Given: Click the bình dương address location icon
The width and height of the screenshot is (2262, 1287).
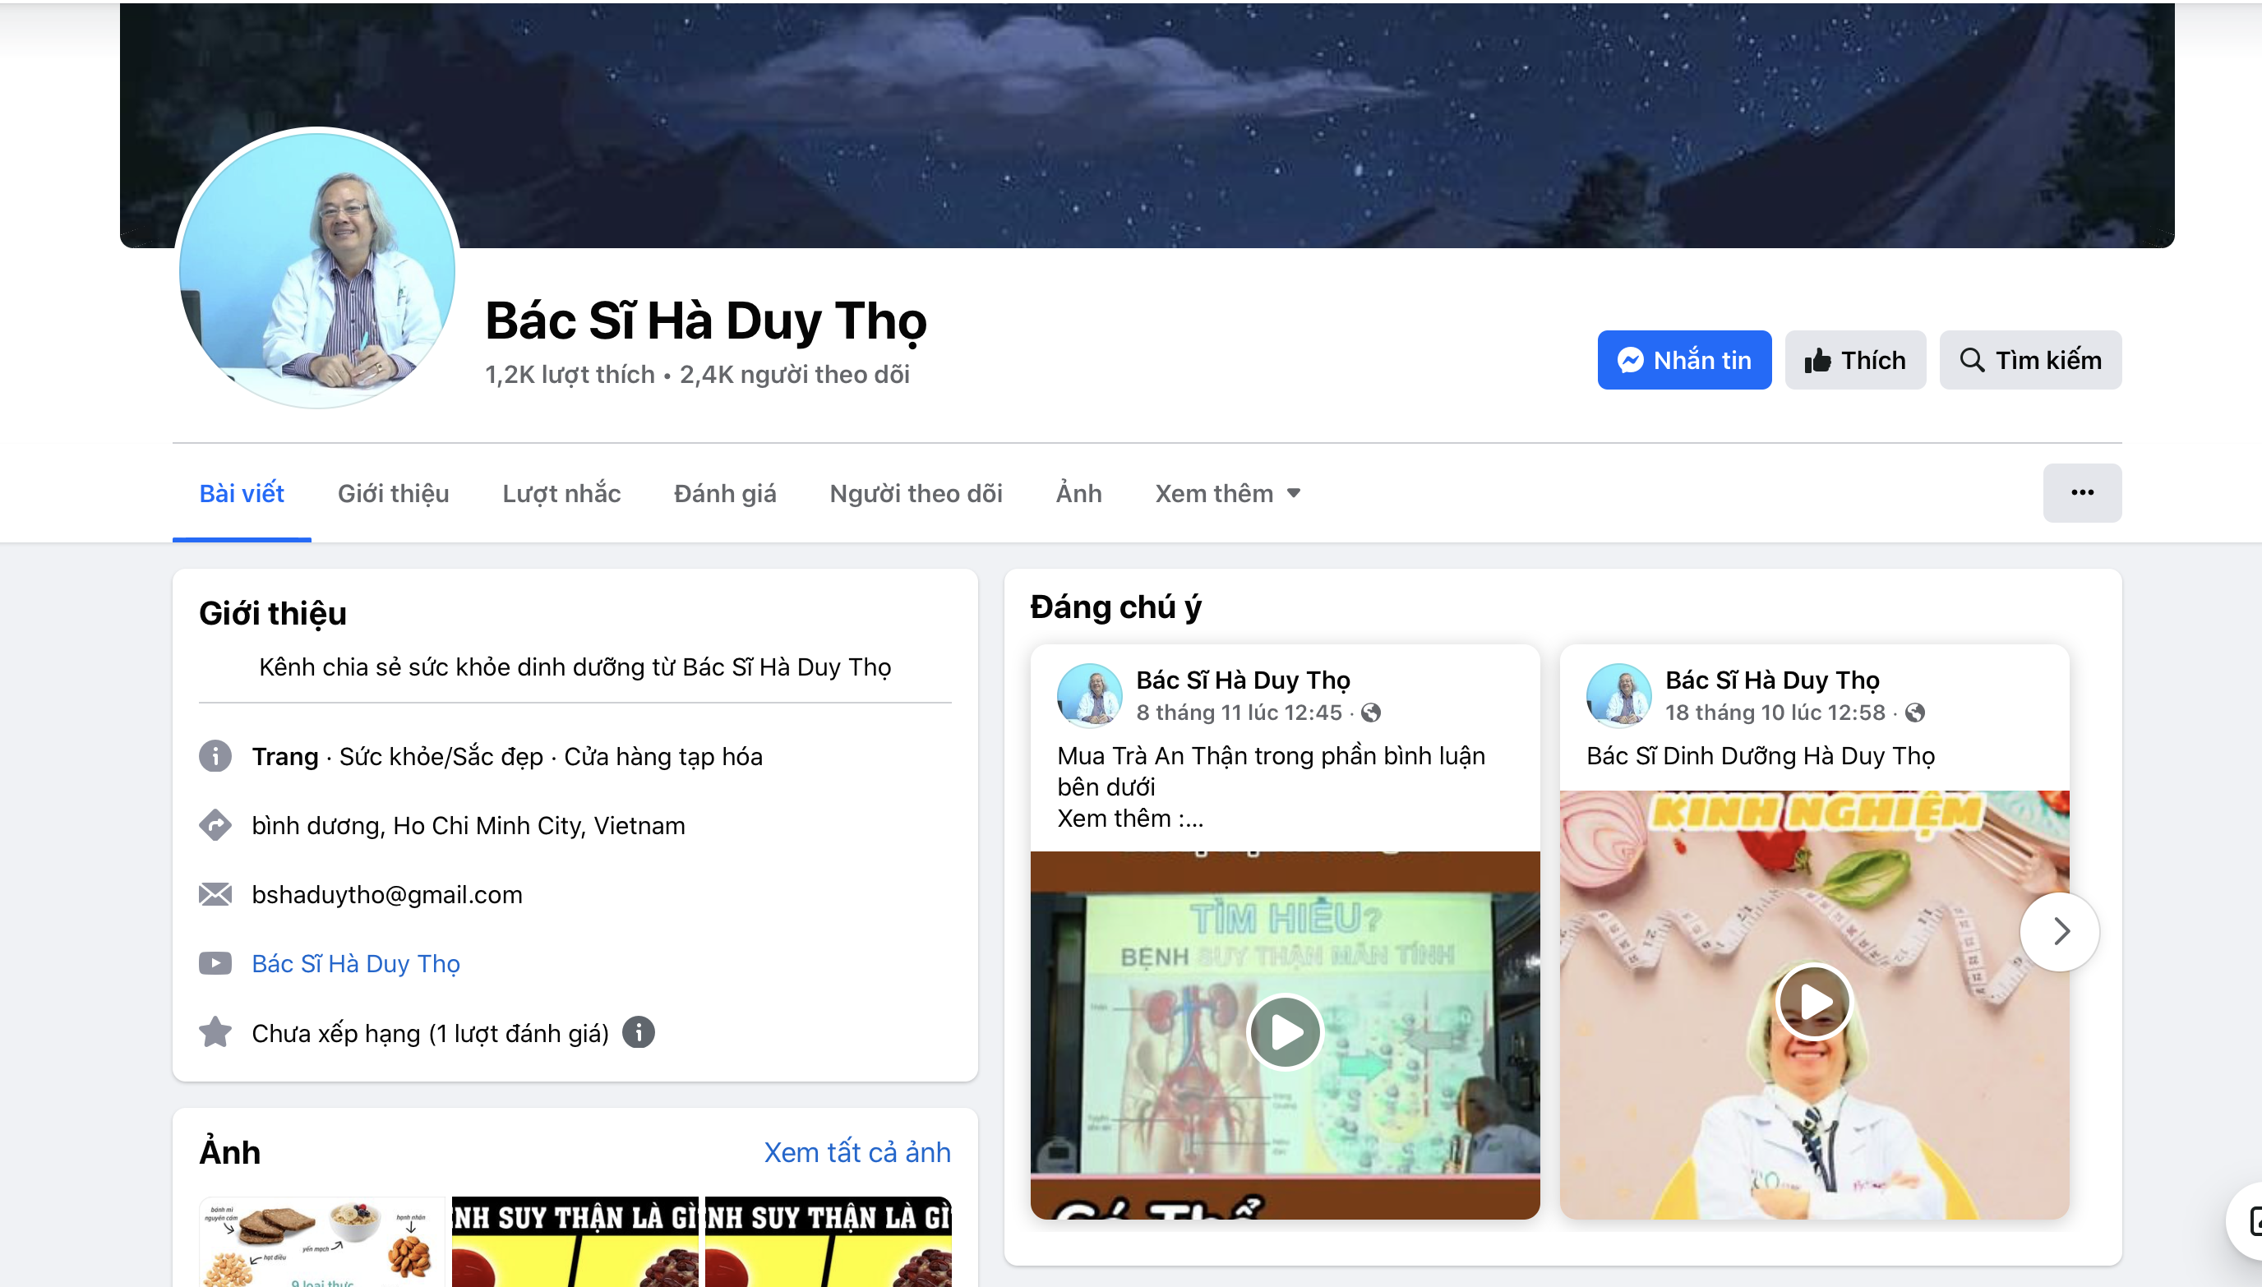Looking at the screenshot, I should coord(215,824).
